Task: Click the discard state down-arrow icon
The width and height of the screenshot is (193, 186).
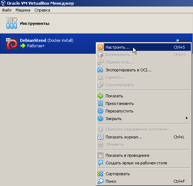Action: click(x=100, y=129)
